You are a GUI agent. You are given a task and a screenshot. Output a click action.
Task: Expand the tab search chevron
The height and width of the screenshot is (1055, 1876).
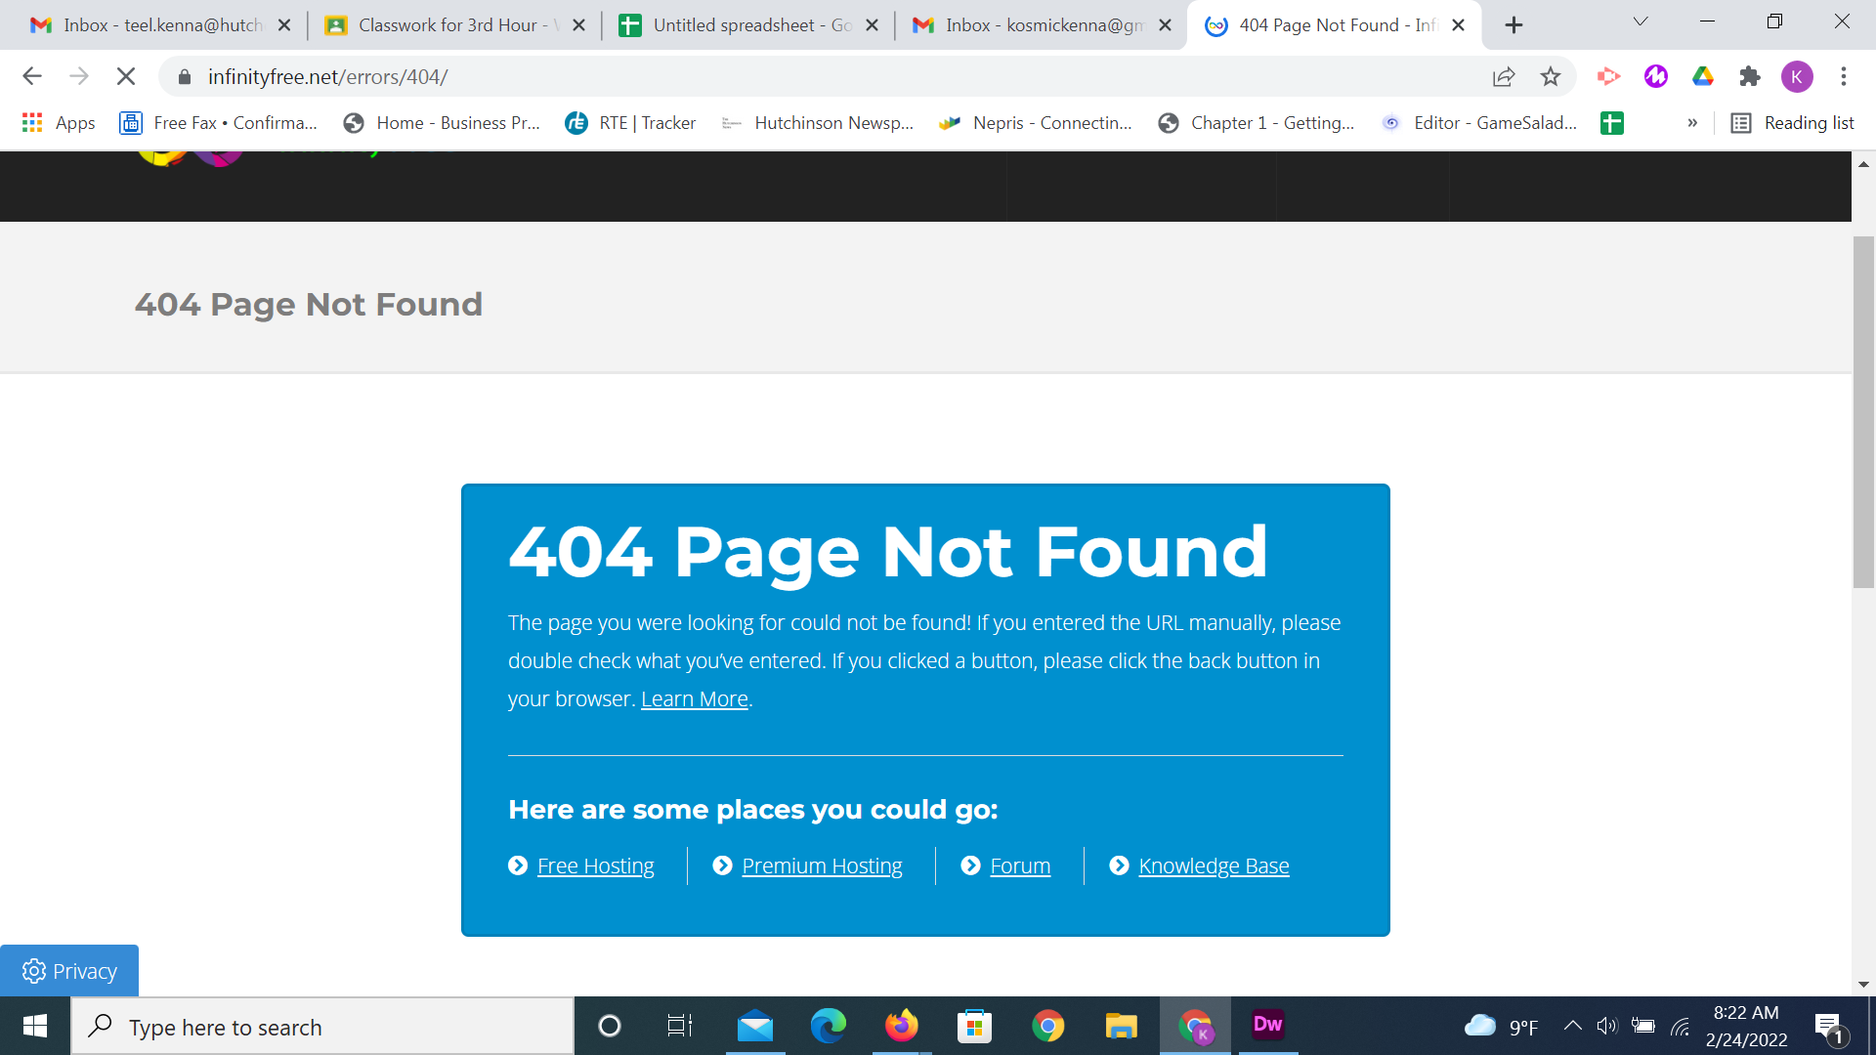point(1641,21)
